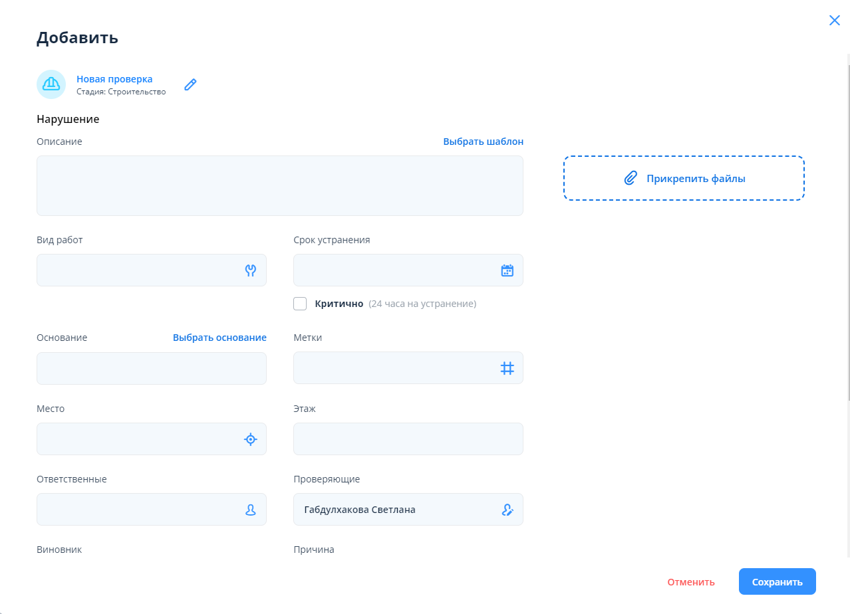Enable the Критично checkbox
Viewport: 850px width, 614px height.
click(x=300, y=304)
